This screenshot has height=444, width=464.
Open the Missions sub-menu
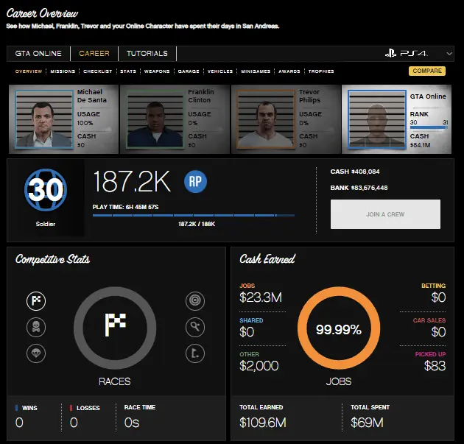[x=63, y=71]
